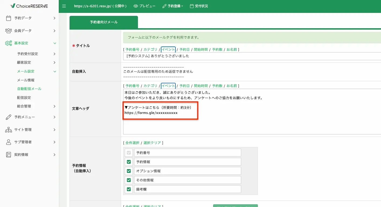Focus the タイトル text input field

click(252, 56)
